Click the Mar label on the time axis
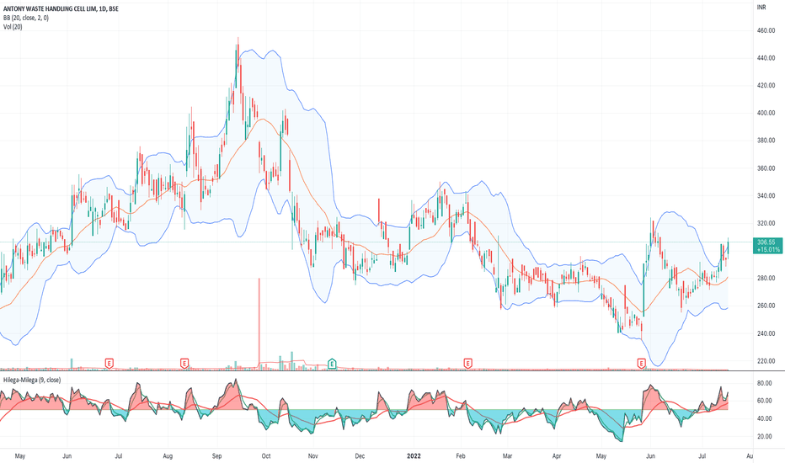The image size is (785, 463). [508, 456]
